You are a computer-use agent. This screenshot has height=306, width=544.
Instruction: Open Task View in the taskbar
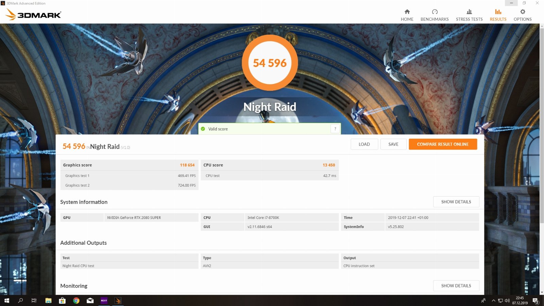click(34, 301)
